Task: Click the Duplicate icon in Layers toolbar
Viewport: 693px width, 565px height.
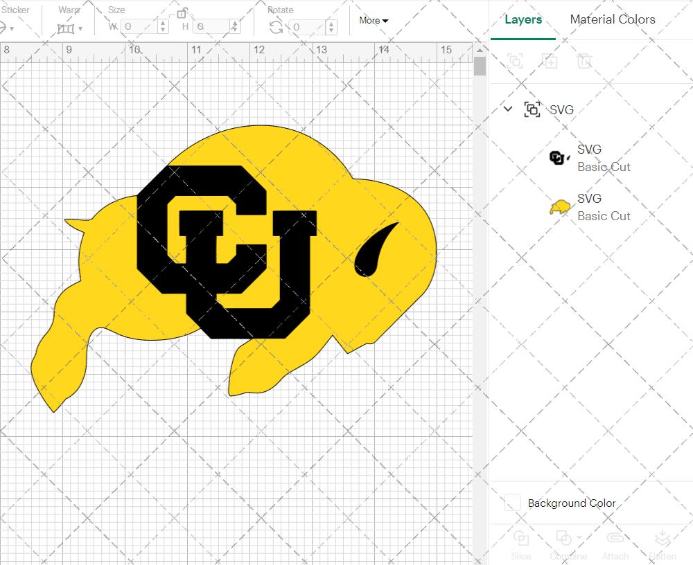Action: pyautogui.click(x=550, y=61)
